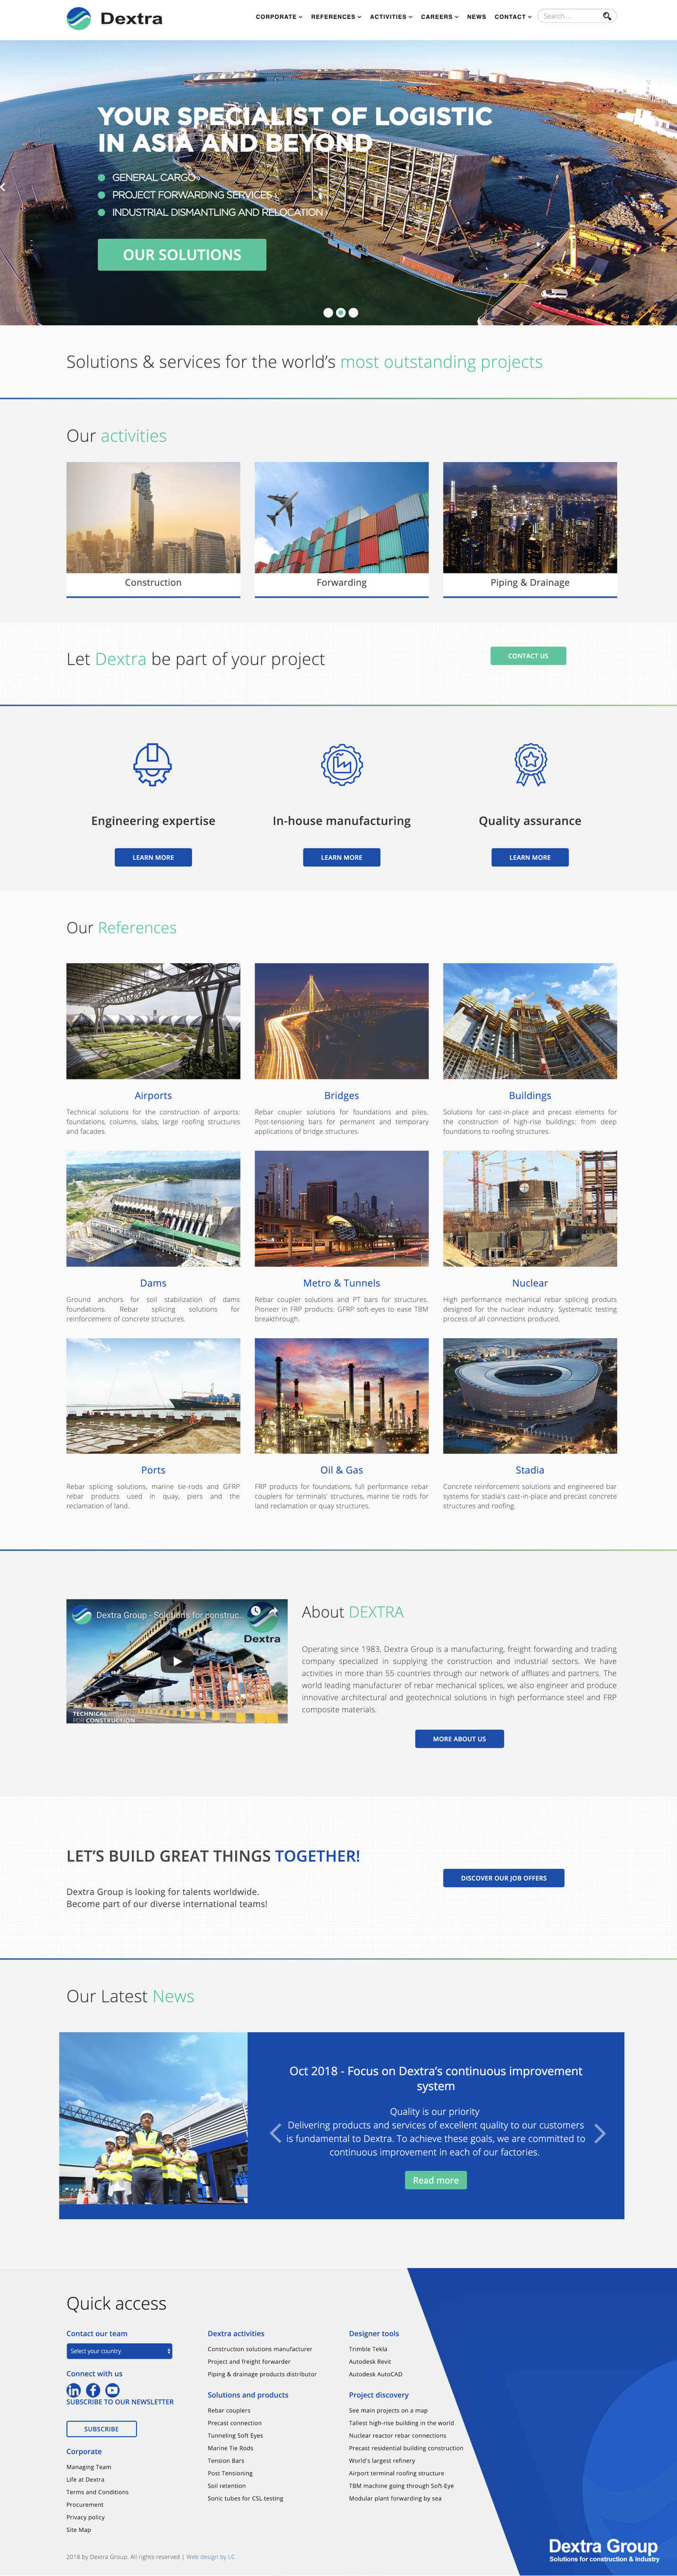Open the news photo of workers
677x2576 pixels.
pos(153,2118)
